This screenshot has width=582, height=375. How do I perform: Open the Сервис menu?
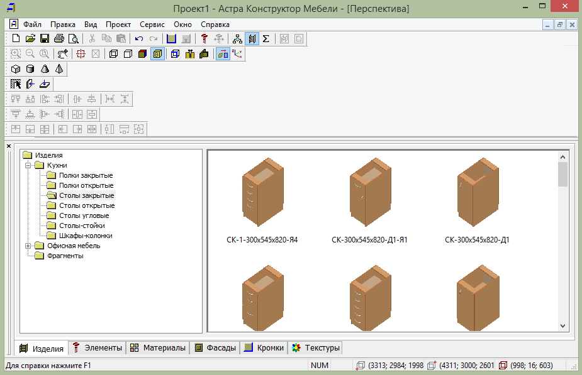(x=152, y=24)
